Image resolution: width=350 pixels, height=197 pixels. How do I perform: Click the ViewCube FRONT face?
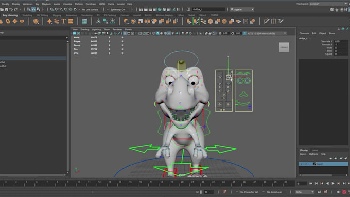click(284, 47)
